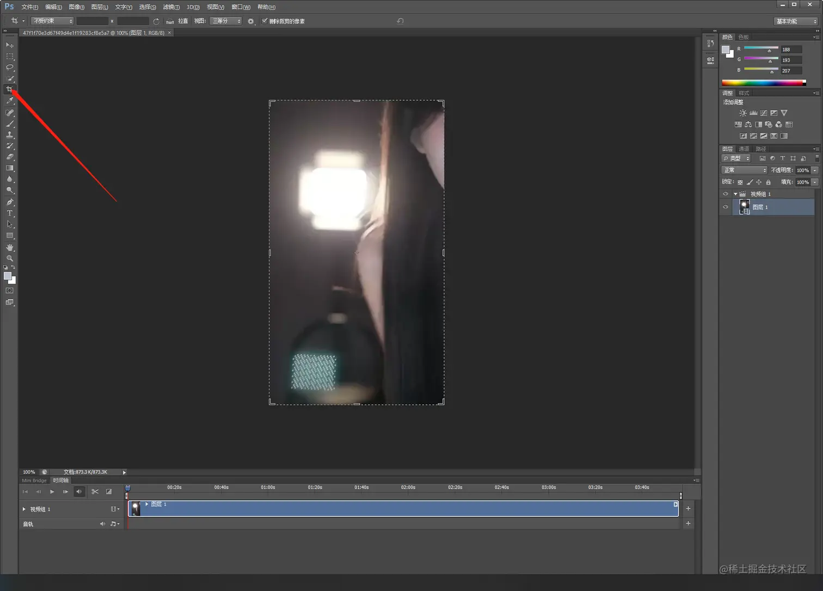Open 不受约束 aspect ratio dropdown
Image resolution: width=823 pixels, height=591 pixels.
52,21
